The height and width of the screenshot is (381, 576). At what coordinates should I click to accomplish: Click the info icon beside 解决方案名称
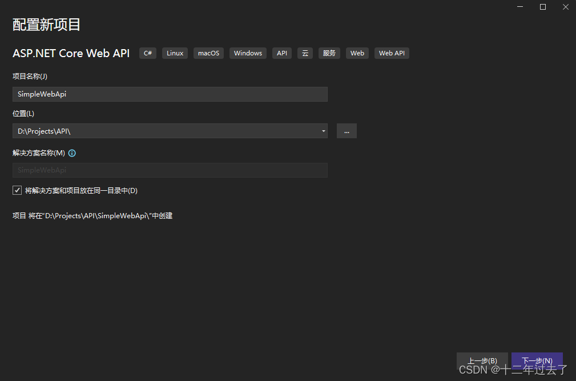point(71,153)
